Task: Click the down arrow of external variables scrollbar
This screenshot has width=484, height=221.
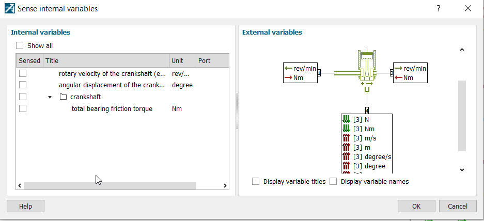Action: point(462,170)
